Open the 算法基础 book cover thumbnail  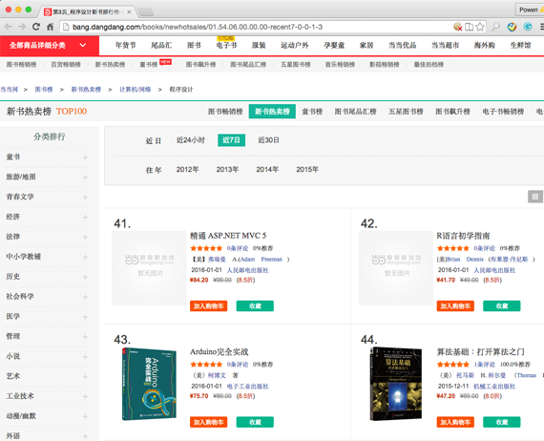pyautogui.click(x=396, y=384)
